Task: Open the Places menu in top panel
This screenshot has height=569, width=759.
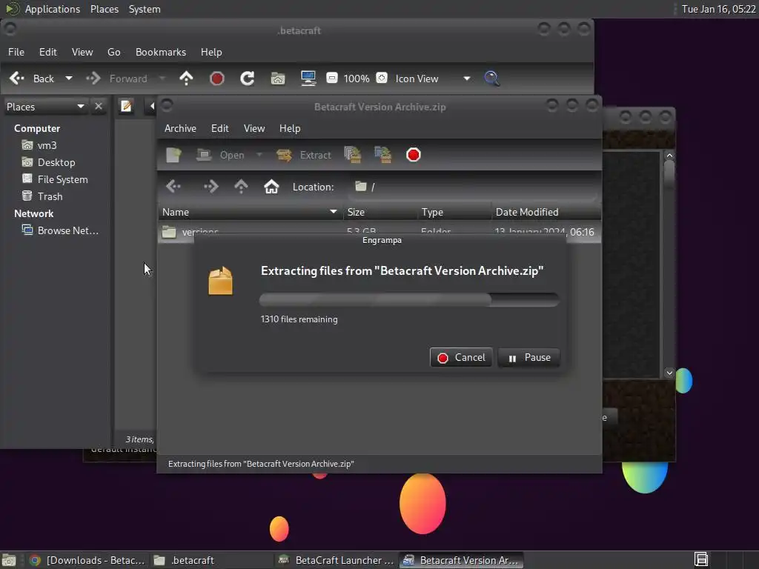Action: (104, 9)
